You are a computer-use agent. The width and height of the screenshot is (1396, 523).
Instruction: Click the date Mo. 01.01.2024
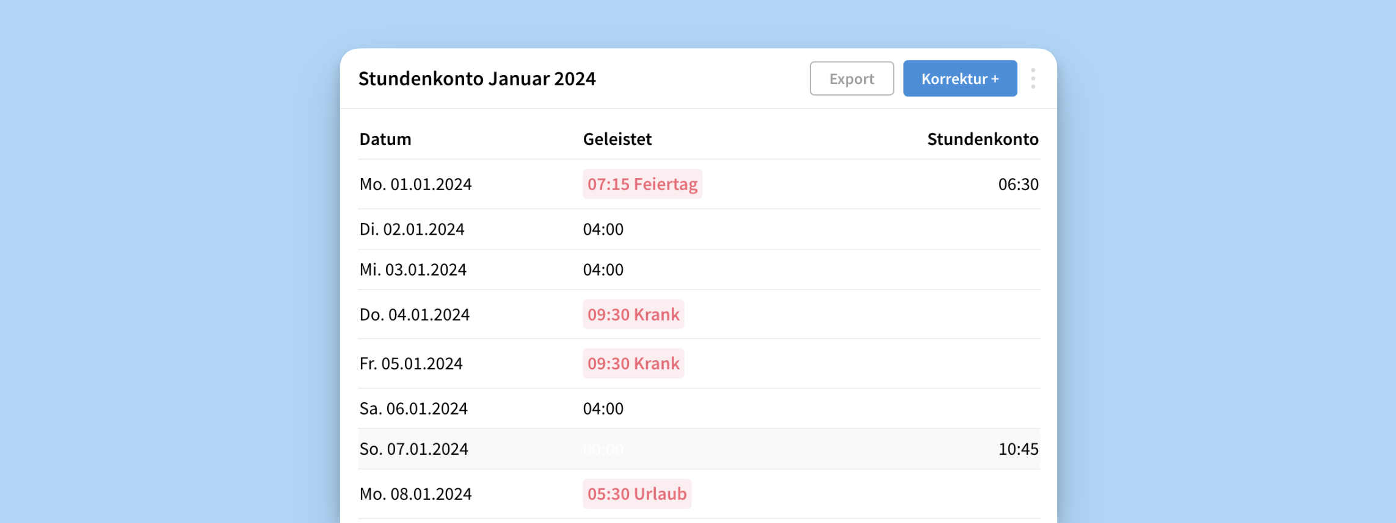pyautogui.click(x=415, y=184)
